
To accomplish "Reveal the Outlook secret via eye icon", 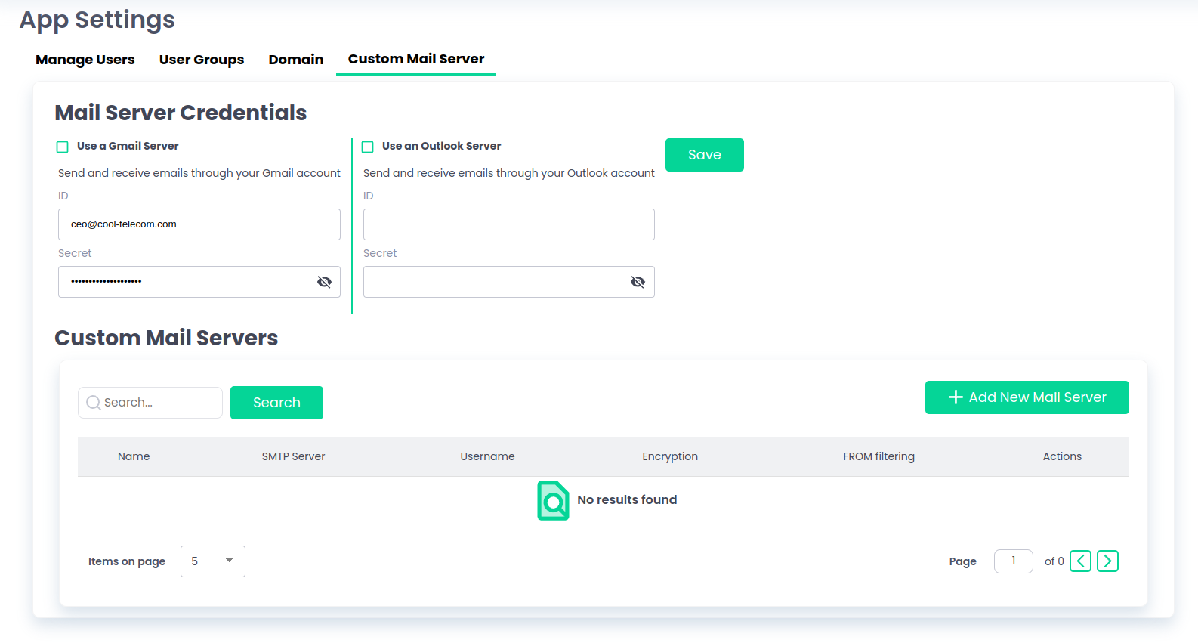I will point(638,282).
